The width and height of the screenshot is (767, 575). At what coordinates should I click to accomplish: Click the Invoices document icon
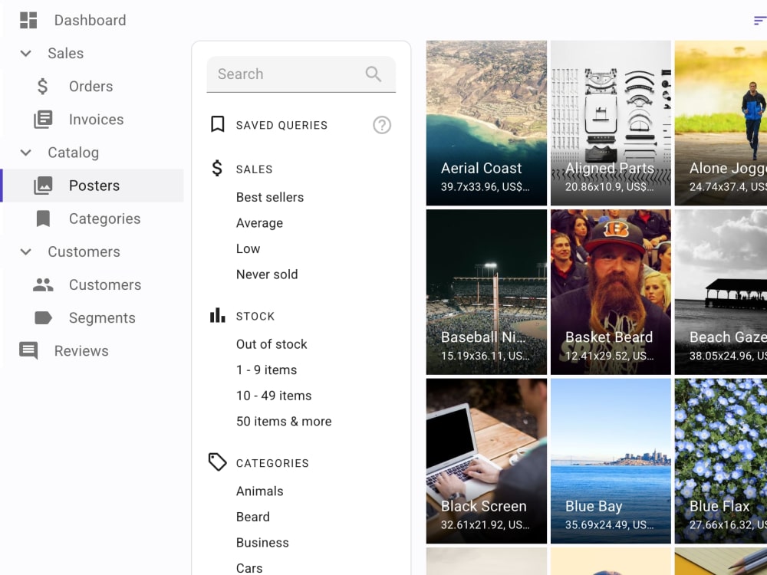click(43, 120)
